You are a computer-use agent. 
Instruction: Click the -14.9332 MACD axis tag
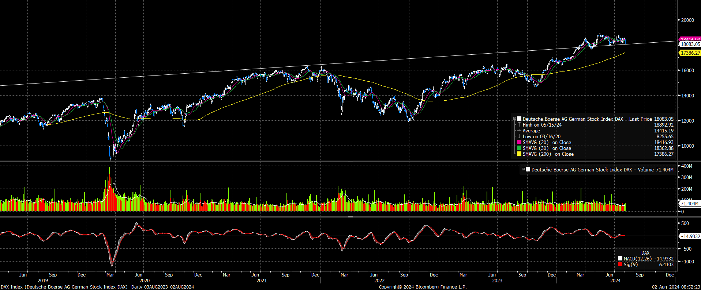pyautogui.click(x=690, y=236)
